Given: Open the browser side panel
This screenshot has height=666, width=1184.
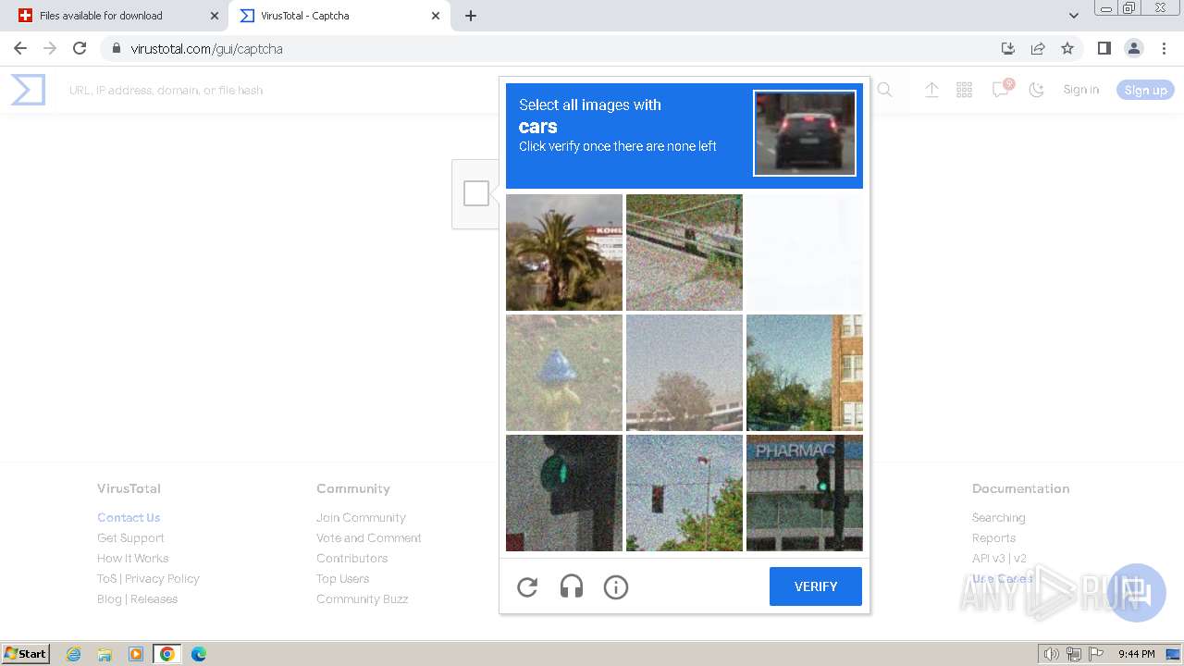Looking at the screenshot, I should pyautogui.click(x=1104, y=48).
